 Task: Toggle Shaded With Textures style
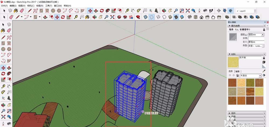pos(176,17)
